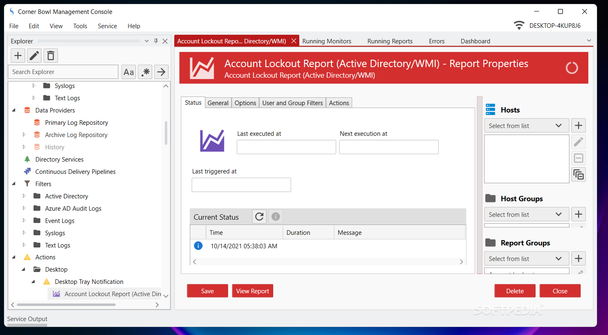Open the Service Output panel
The height and width of the screenshot is (335, 608).
tap(27, 319)
